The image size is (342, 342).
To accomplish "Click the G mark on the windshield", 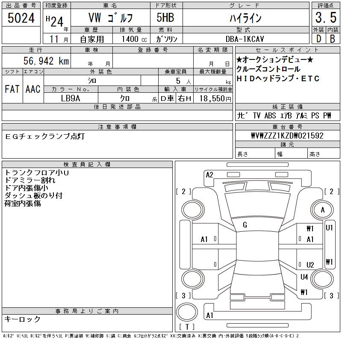I will [245, 225].
